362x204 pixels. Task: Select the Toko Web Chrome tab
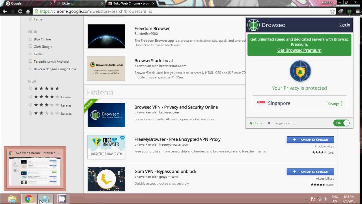click(131, 4)
